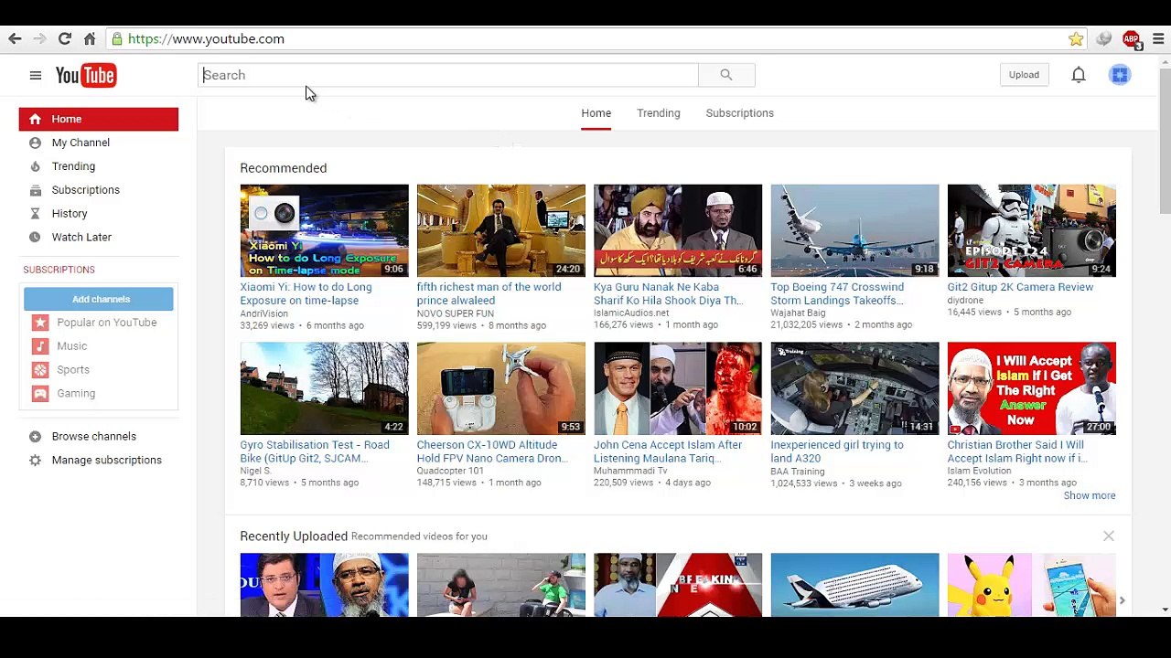Open the Manage subscriptions link
The image size is (1171, 658).
tap(107, 461)
